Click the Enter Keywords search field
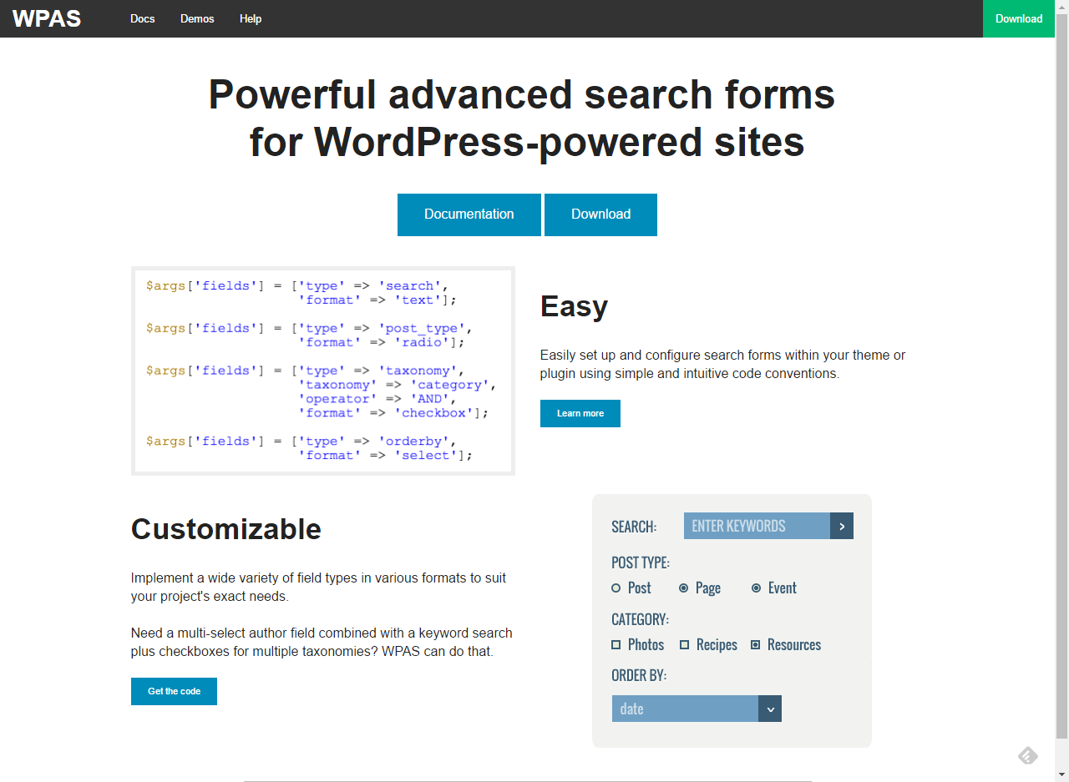Screen dimensions: 1069x782 (757, 526)
